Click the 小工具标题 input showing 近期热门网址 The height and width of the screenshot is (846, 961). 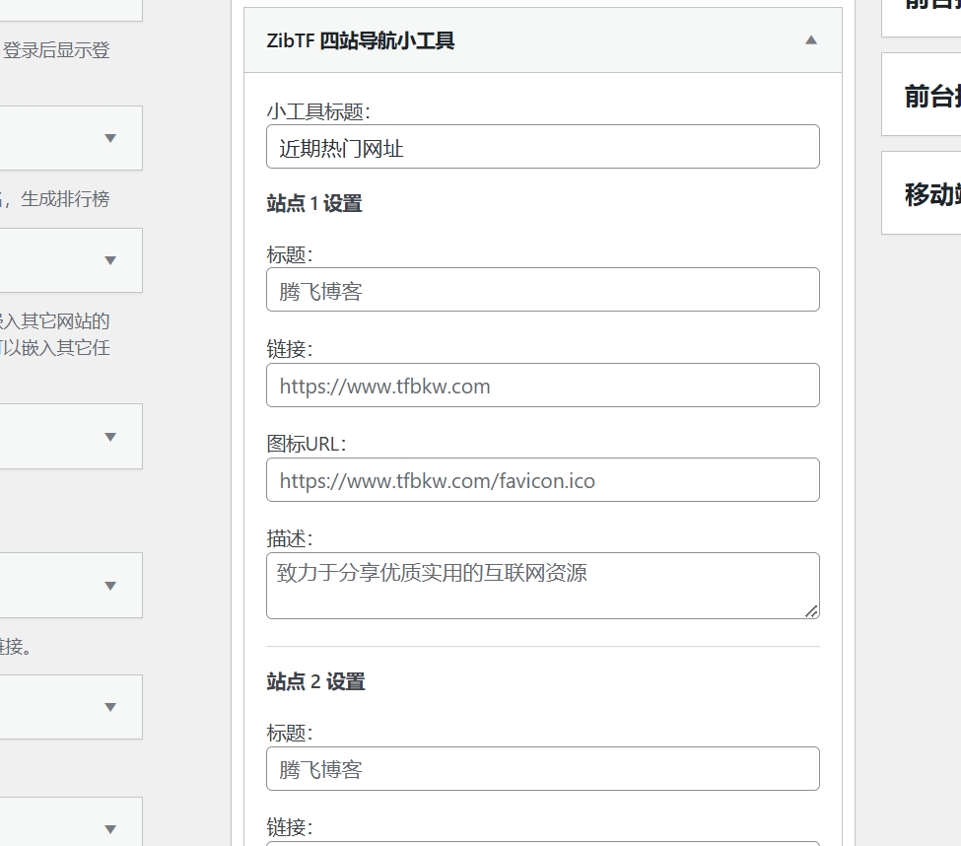pyautogui.click(x=542, y=146)
